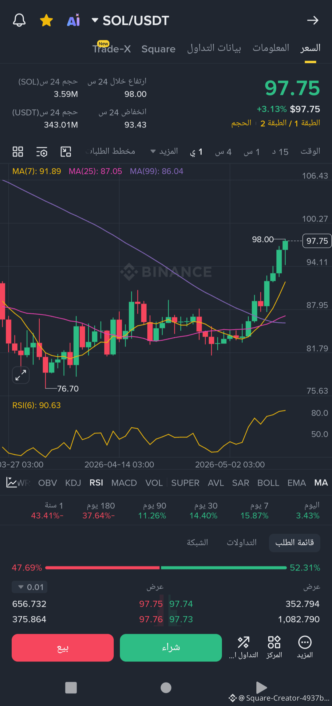The width and height of the screenshot is (332, 706).
Task: Select the 1 س timeframe
Action: pos(252,152)
